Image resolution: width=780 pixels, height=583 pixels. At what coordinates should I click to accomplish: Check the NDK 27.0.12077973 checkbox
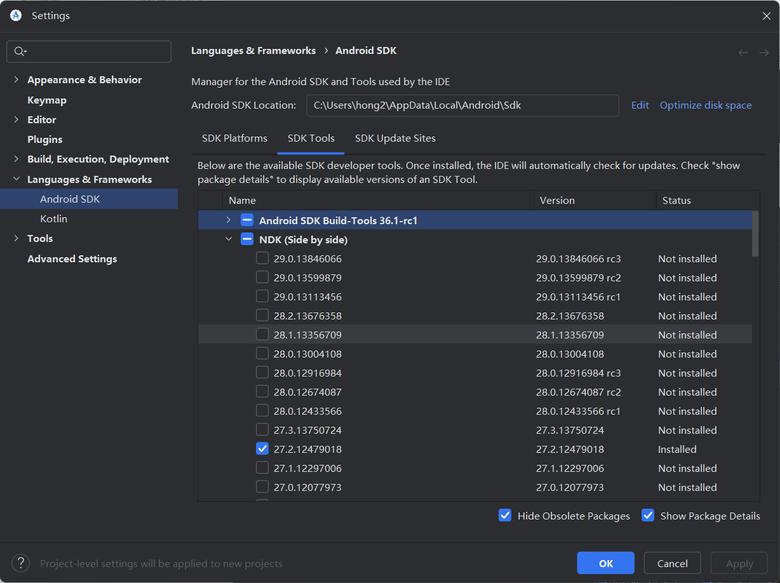point(262,487)
